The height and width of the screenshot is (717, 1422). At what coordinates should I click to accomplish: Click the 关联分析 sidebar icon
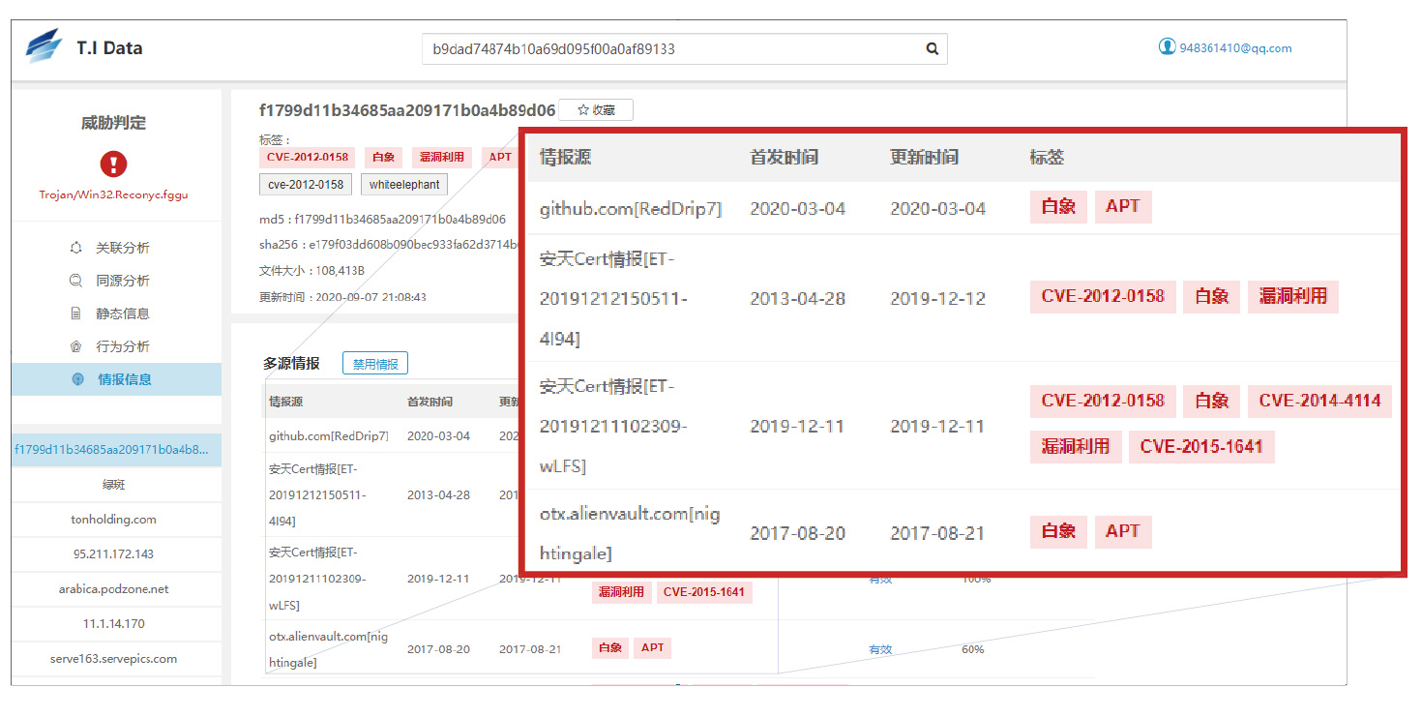[x=76, y=248]
